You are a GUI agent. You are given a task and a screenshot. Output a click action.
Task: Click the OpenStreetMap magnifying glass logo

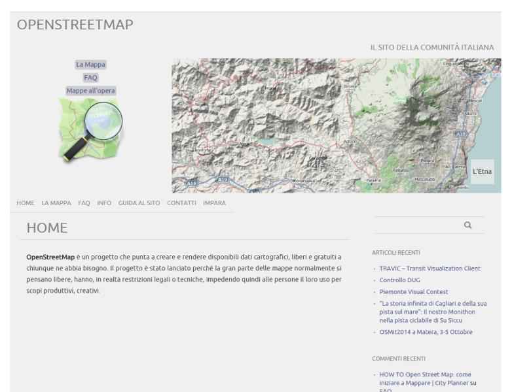tap(91, 130)
